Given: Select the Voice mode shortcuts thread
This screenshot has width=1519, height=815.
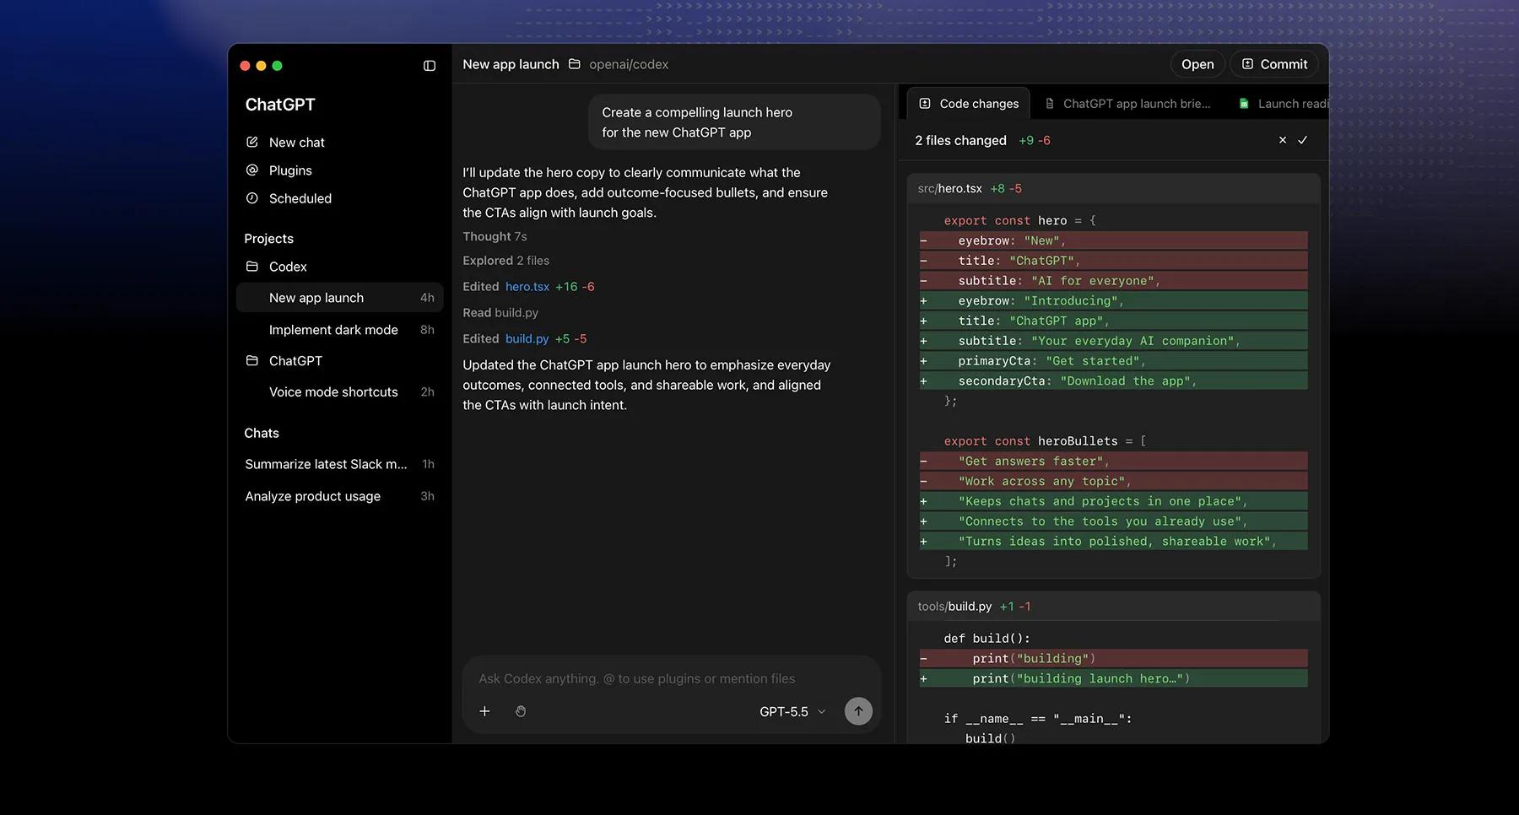Looking at the screenshot, I should pyautogui.click(x=339, y=392).
